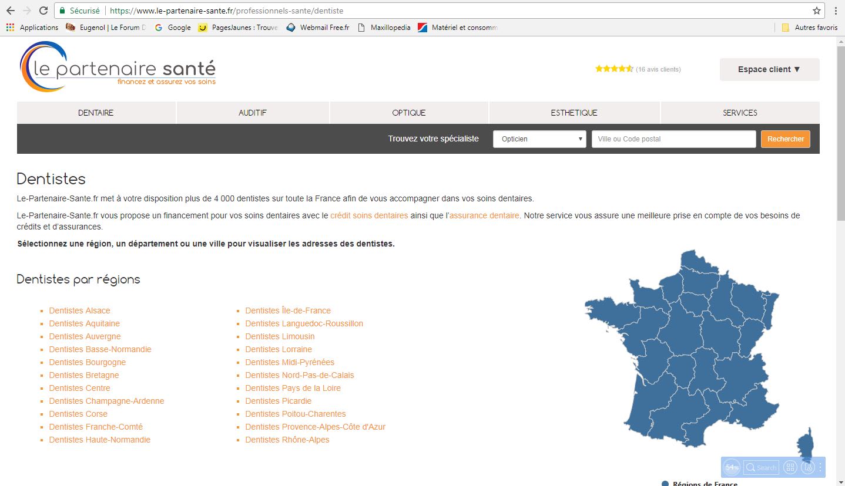Bookmark this page with star icon
The height and width of the screenshot is (486, 845).
click(816, 11)
